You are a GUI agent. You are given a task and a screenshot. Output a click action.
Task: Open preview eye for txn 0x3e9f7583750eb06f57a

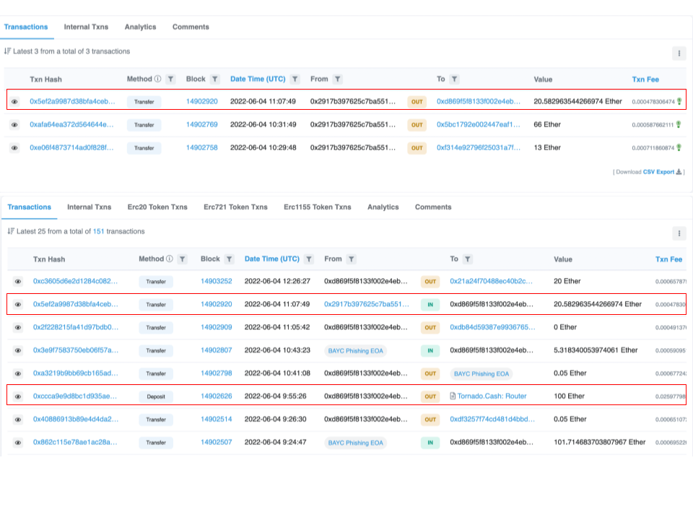(x=17, y=350)
